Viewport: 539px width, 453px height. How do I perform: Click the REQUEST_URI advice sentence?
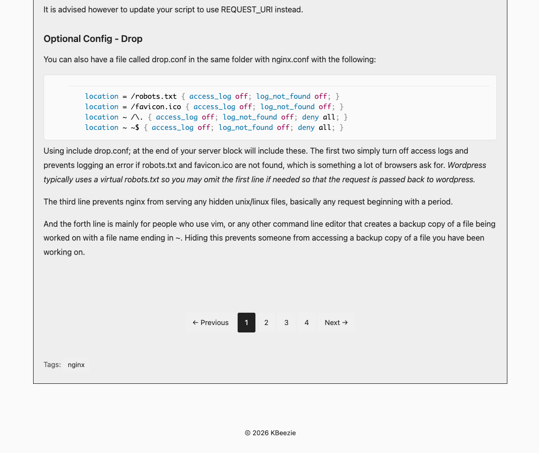(173, 9)
